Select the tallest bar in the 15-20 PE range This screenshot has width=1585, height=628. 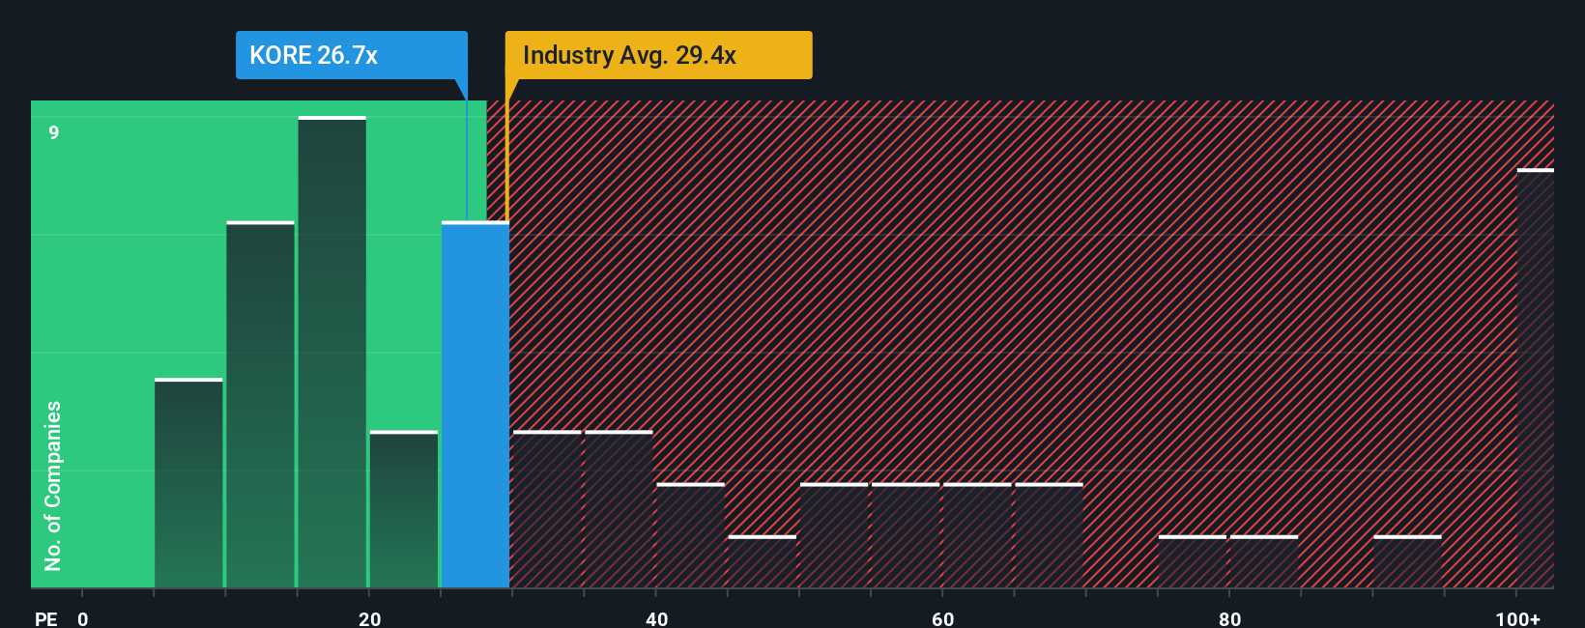[x=332, y=353]
